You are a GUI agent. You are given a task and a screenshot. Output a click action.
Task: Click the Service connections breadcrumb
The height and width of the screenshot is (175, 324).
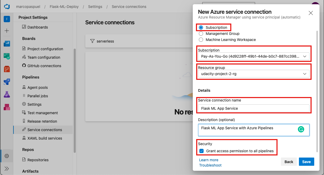pos(129,7)
